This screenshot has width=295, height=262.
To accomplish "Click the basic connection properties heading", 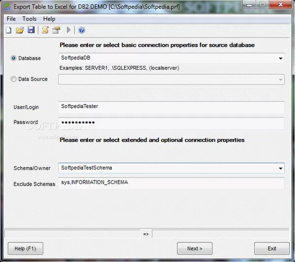I will [x=157, y=45].
